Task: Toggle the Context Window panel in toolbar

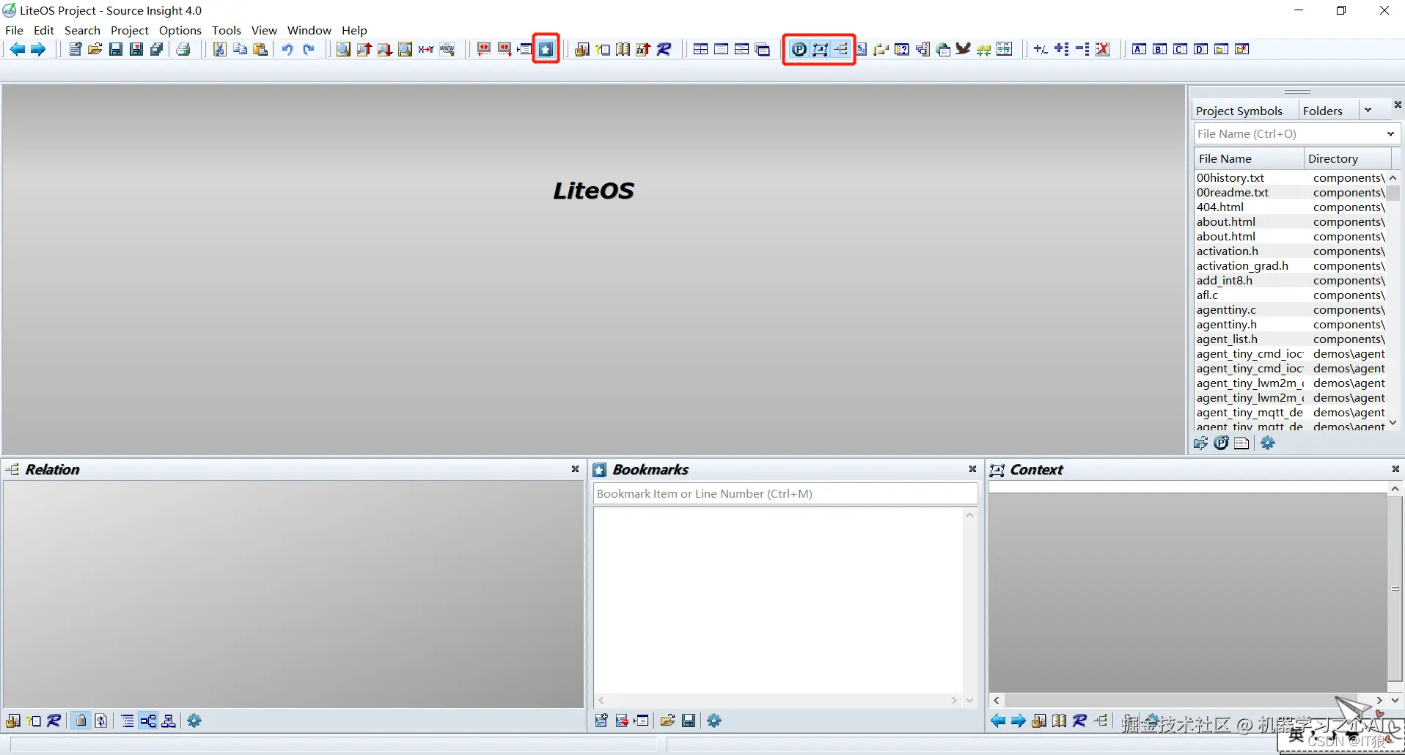Action: click(820, 49)
